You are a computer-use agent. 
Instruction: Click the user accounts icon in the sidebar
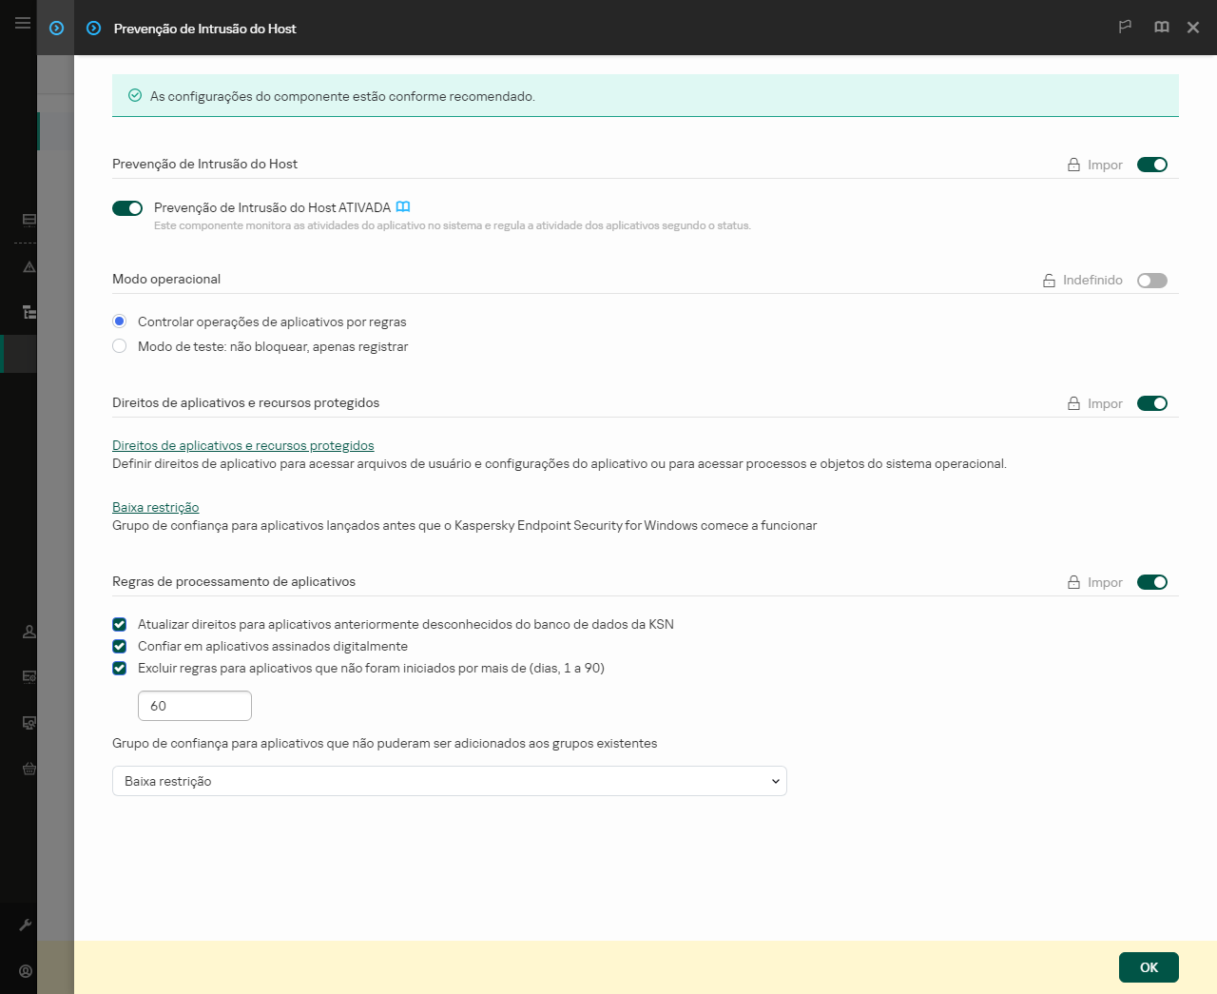29,632
